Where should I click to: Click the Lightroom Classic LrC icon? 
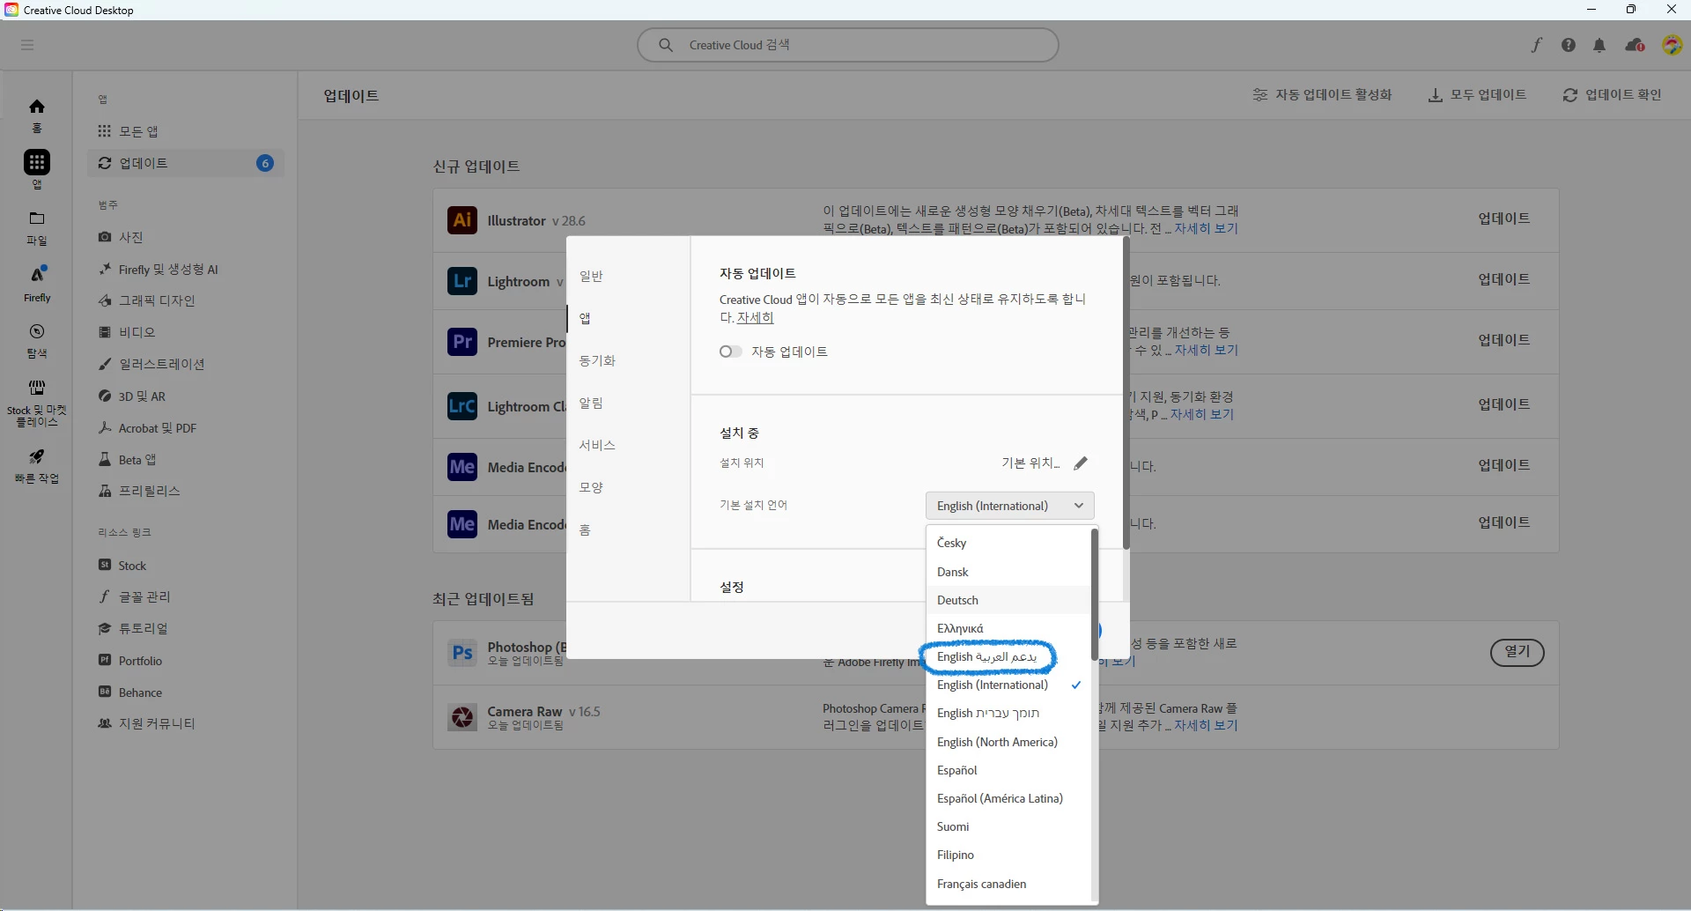(462, 405)
